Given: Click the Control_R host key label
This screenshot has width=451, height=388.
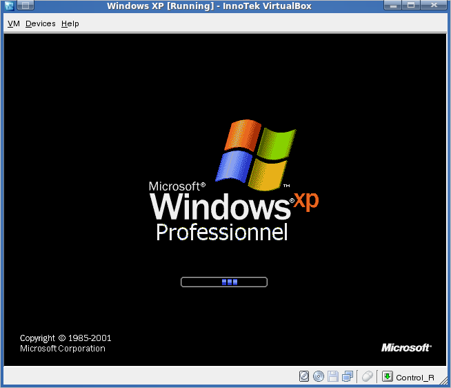Looking at the screenshot, I should [415, 378].
